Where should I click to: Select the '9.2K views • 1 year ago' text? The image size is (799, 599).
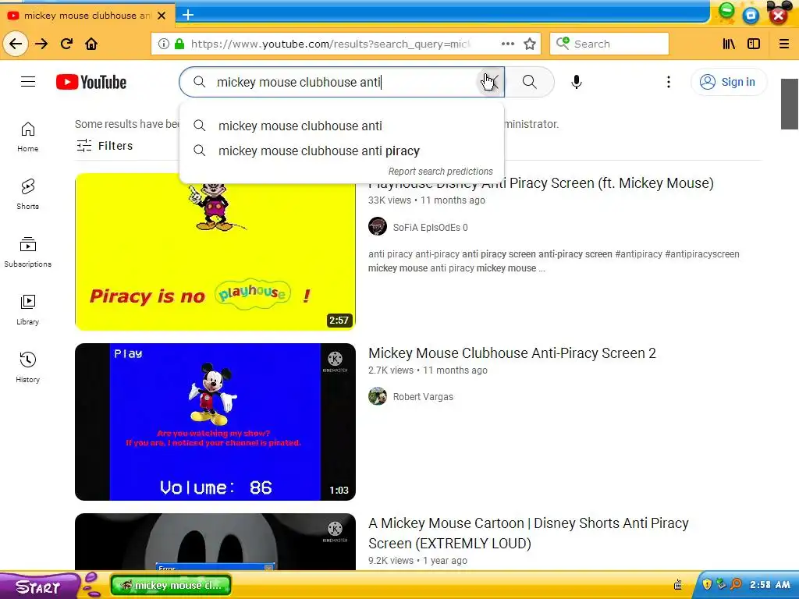(x=417, y=560)
